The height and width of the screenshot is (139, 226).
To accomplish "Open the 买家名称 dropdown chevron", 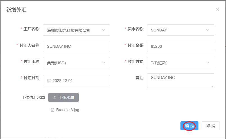I will pyautogui.click(x=207, y=30).
